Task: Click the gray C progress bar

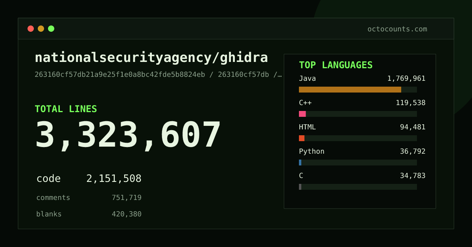Action: click(x=300, y=187)
